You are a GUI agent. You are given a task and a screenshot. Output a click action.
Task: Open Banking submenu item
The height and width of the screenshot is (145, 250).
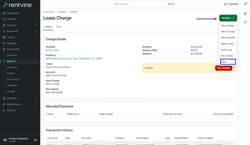tap(10, 73)
